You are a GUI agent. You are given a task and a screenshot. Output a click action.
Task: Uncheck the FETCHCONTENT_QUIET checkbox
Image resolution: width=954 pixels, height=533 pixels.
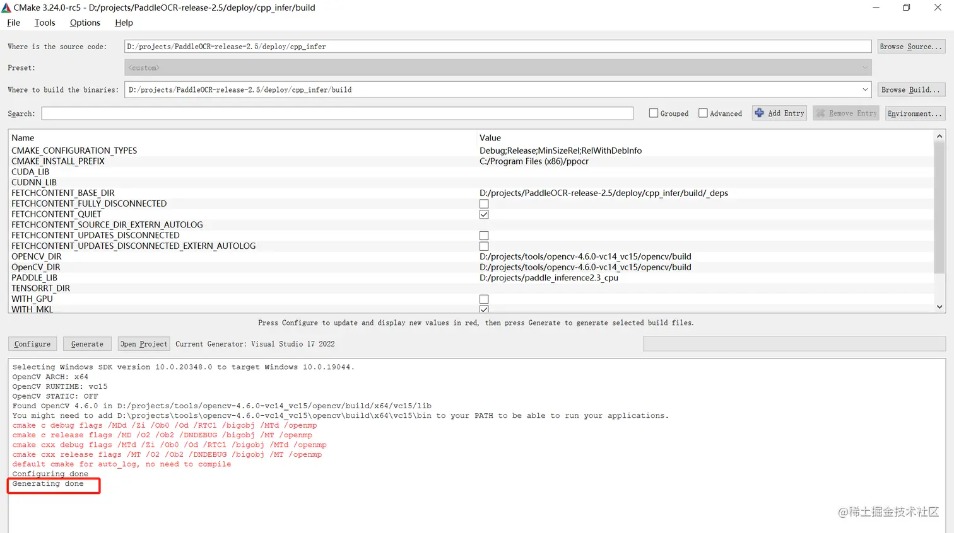point(484,214)
